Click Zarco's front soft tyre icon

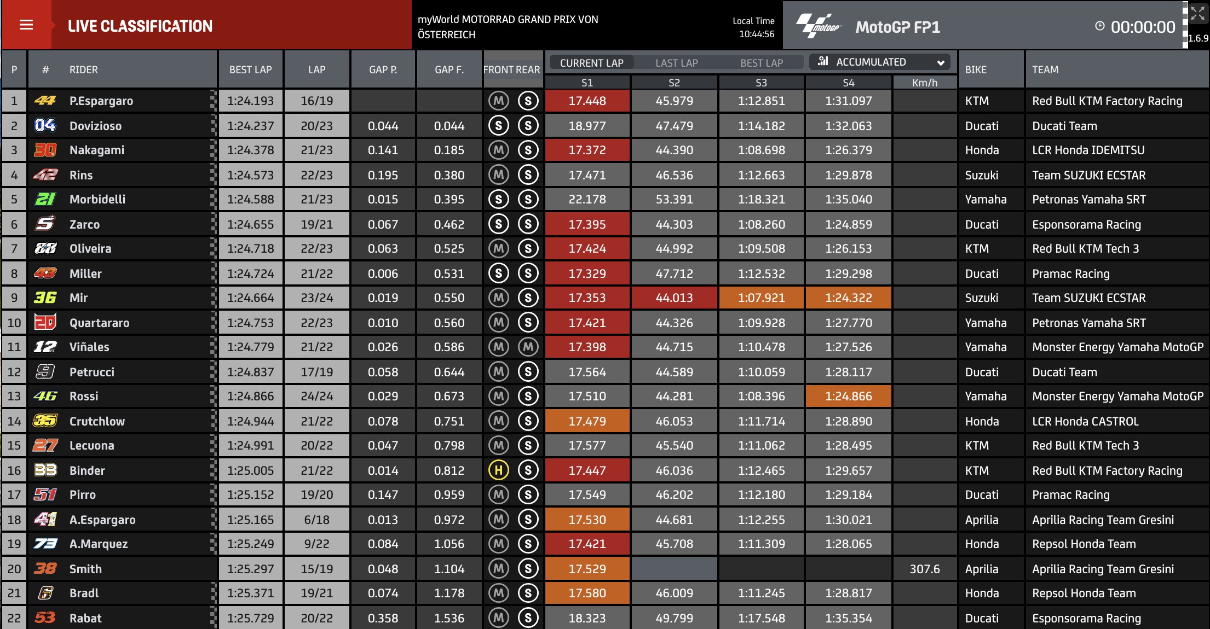point(498,224)
